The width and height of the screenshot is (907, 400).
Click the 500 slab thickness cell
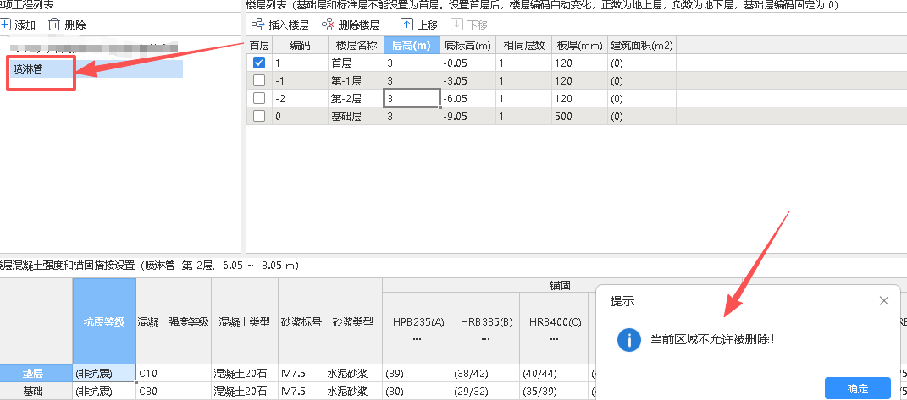(579, 116)
